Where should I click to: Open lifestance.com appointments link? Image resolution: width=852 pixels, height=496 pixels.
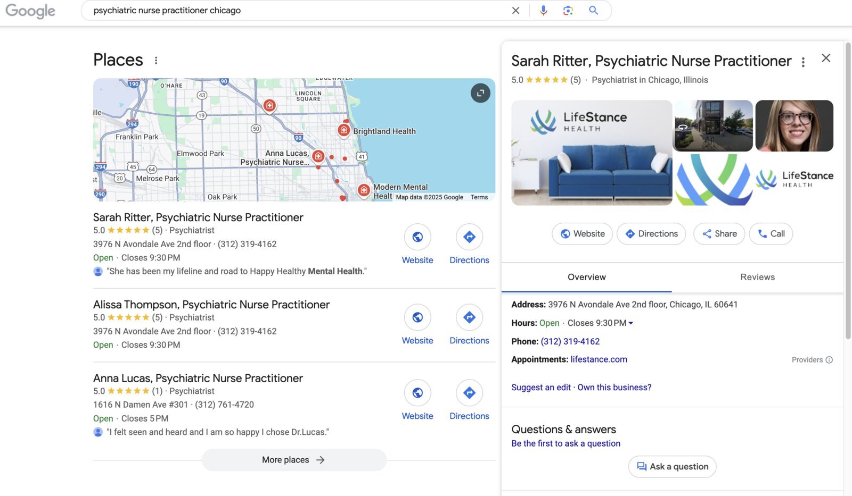[599, 359]
